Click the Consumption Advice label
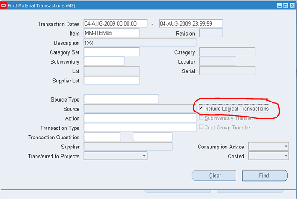 pos(220,147)
